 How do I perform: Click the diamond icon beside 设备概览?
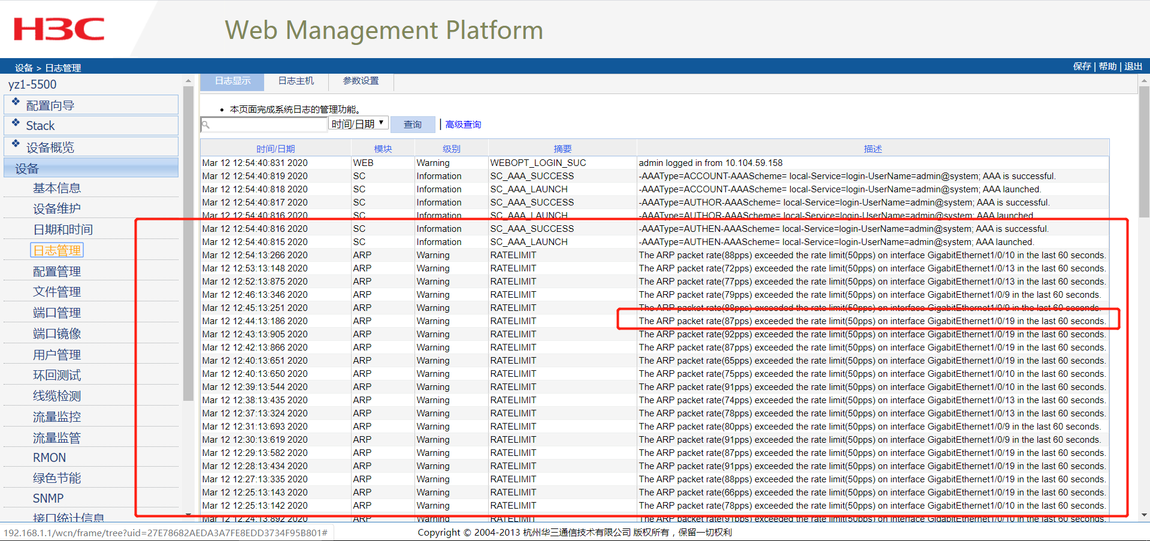tap(16, 144)
